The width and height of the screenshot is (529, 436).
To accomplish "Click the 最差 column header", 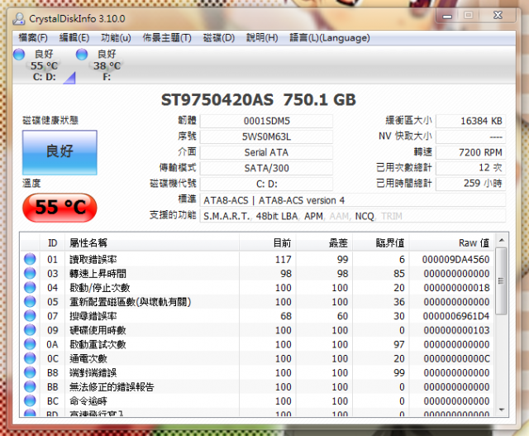I will coord(324,242).
